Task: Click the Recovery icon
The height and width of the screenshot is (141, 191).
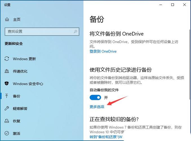Action: tap(7, 121)
